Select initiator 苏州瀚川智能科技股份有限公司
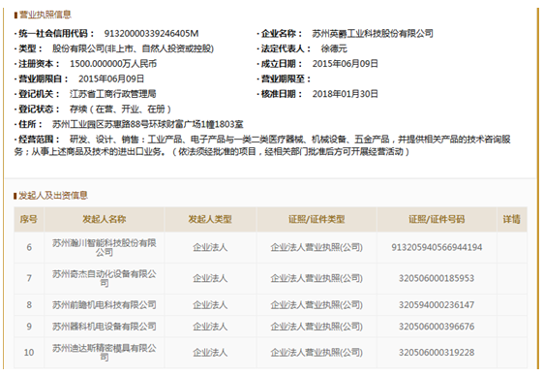The image size is (543, 376). tap(105, 247)
